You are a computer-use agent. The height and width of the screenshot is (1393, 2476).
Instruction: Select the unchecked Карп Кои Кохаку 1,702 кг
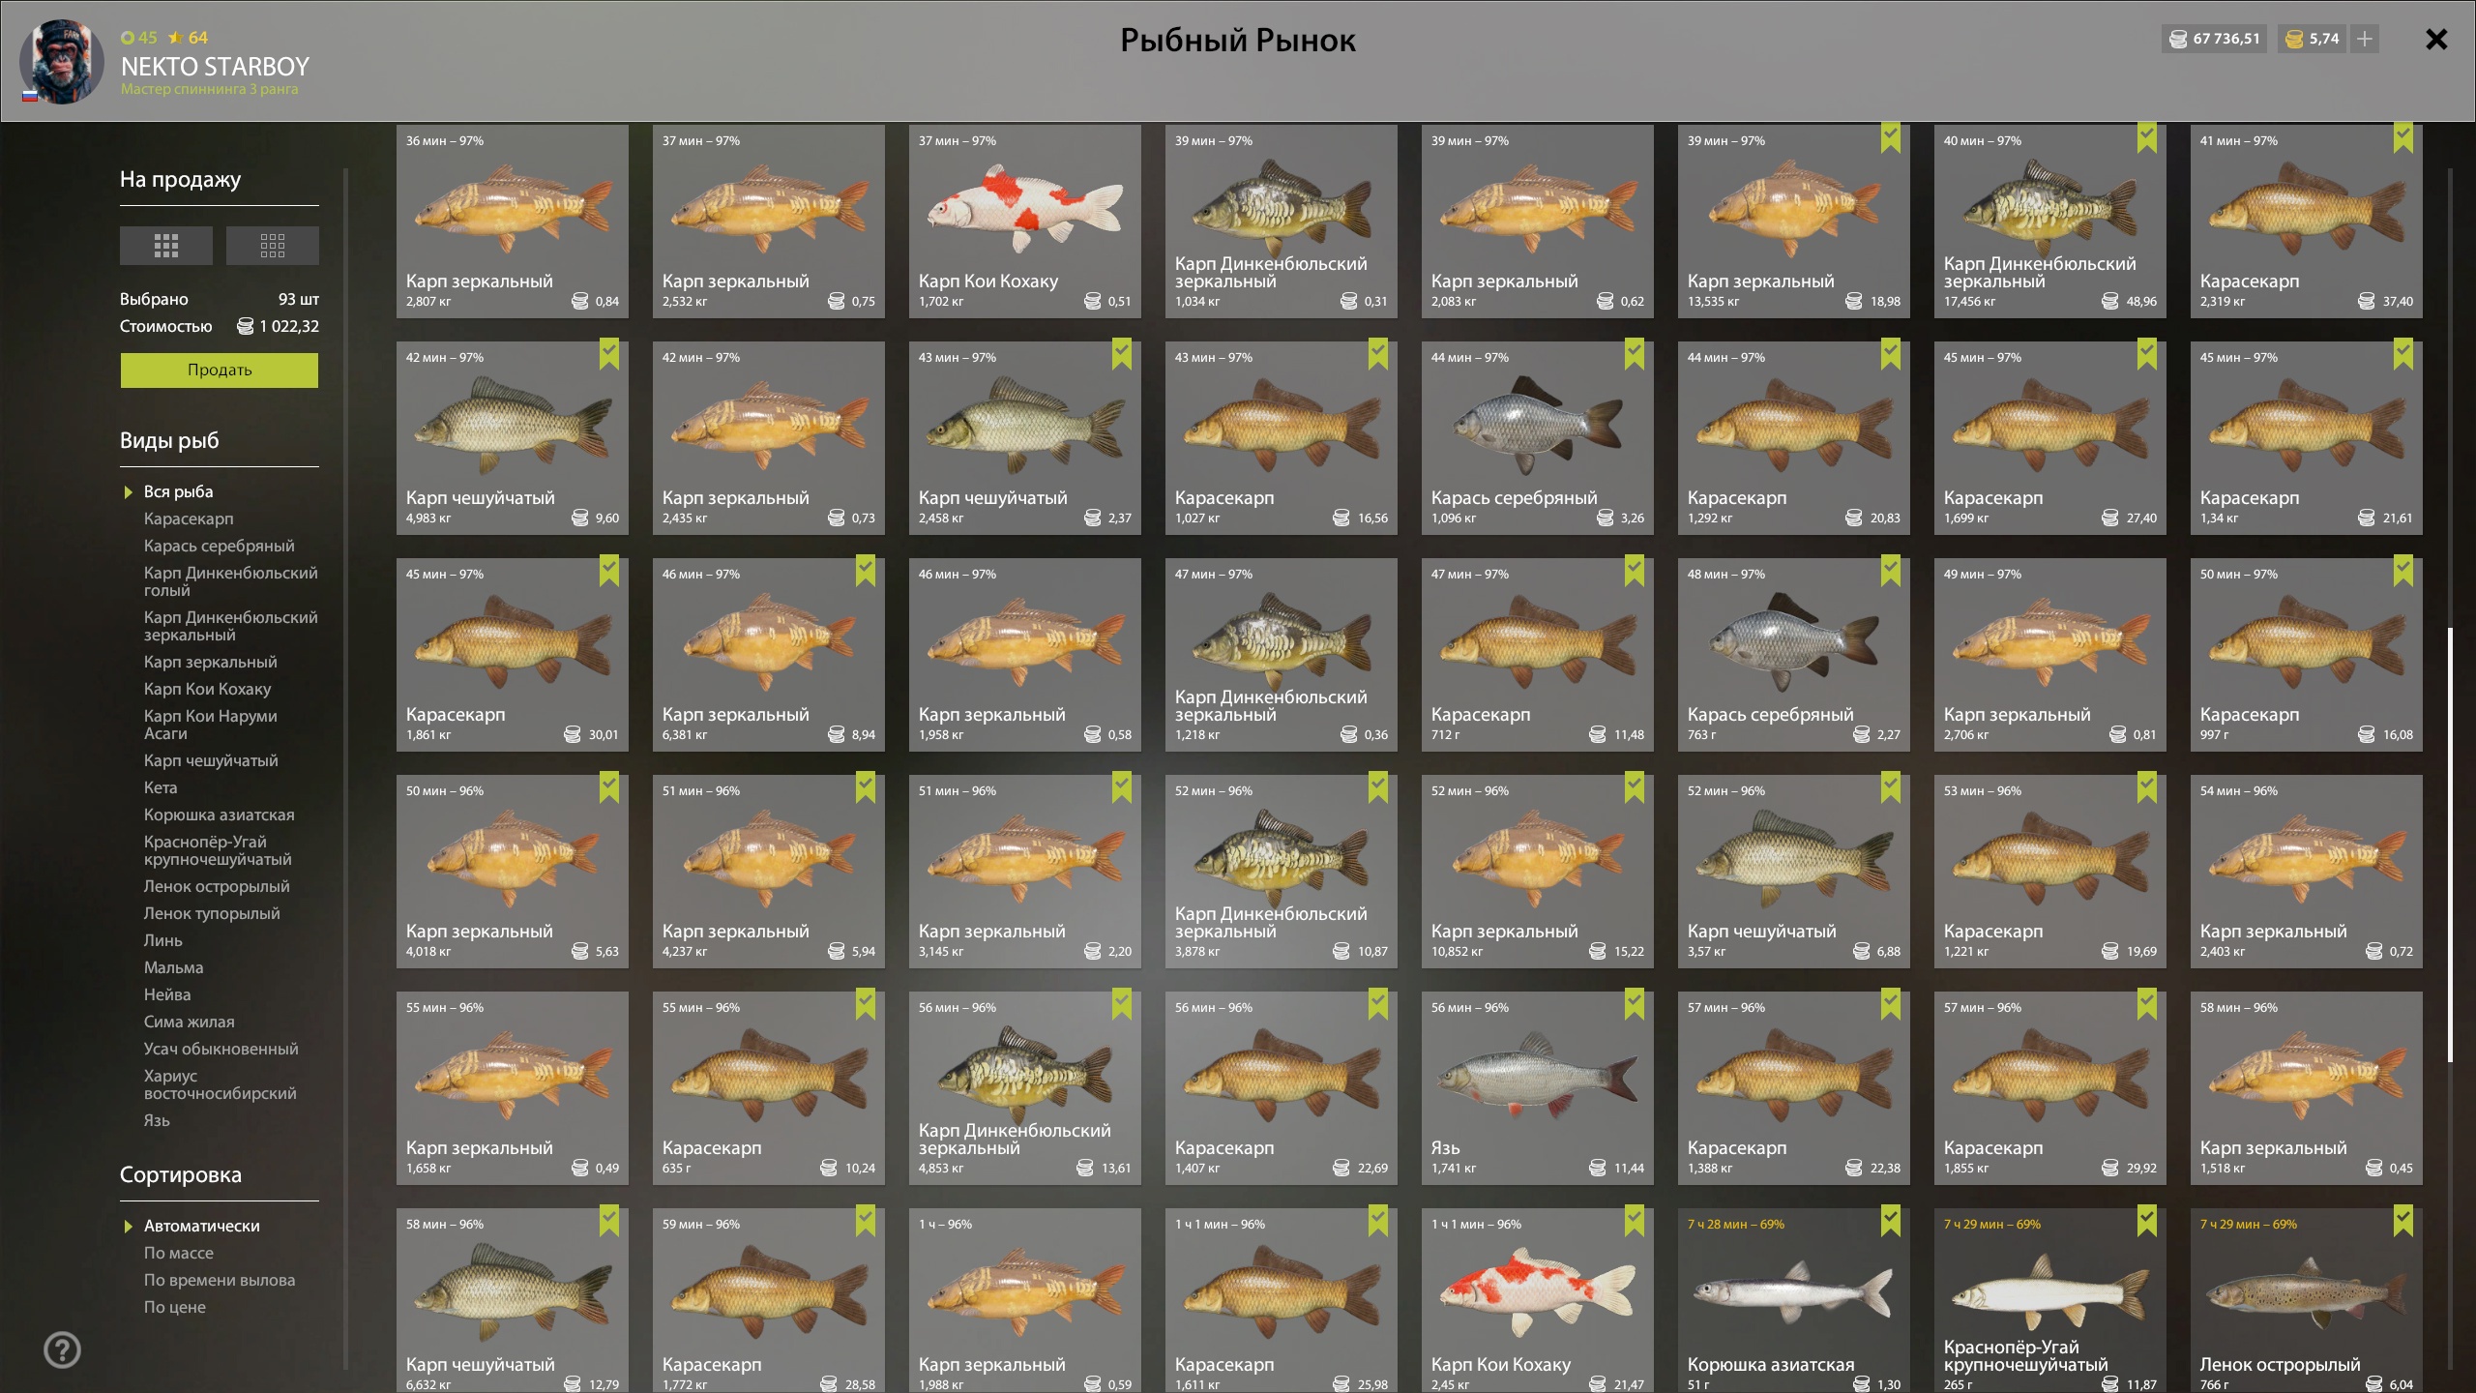pyautogui.click(x=1025, y=222)
